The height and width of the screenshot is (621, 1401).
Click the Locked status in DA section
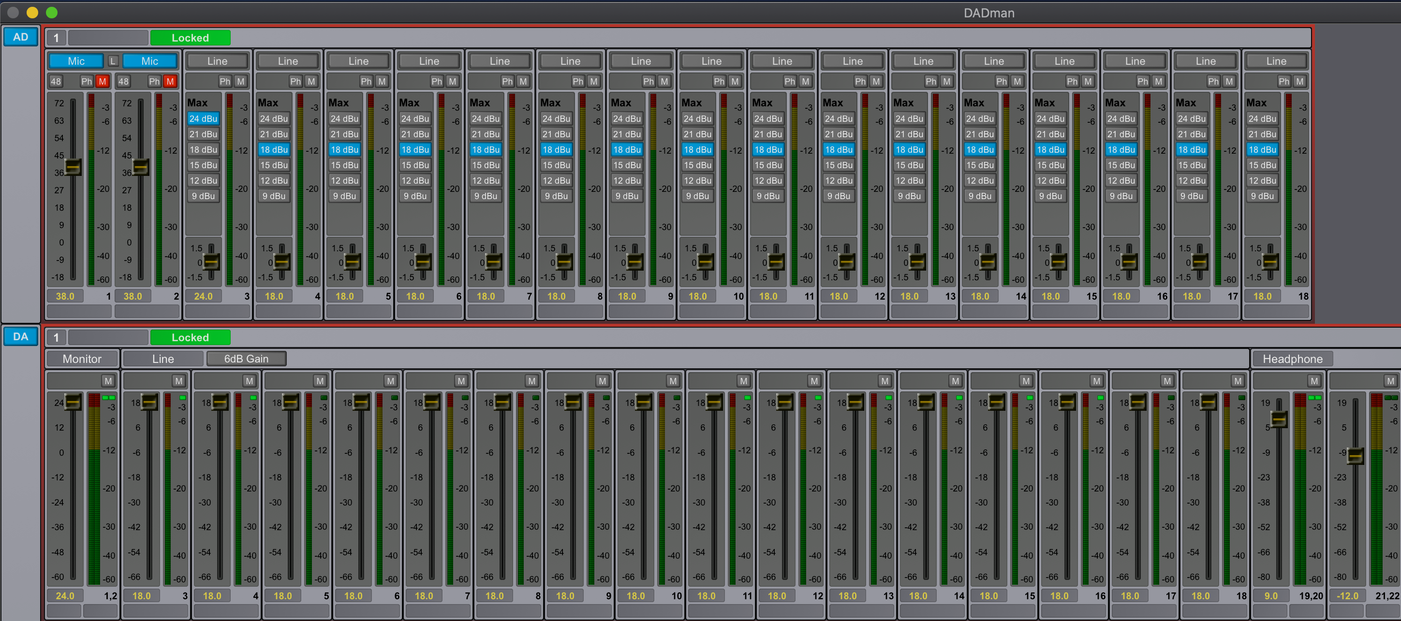(x=191, y=337)
